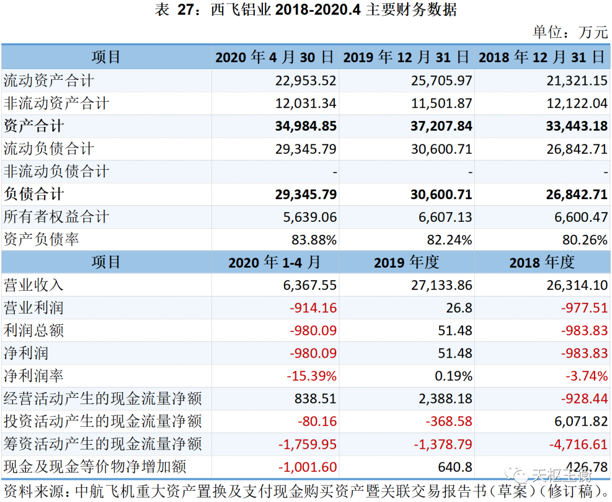Click the 营业利润 value -914.16
Image resolution: width=612 pixels, height=502 pixels.
[313, 308]
